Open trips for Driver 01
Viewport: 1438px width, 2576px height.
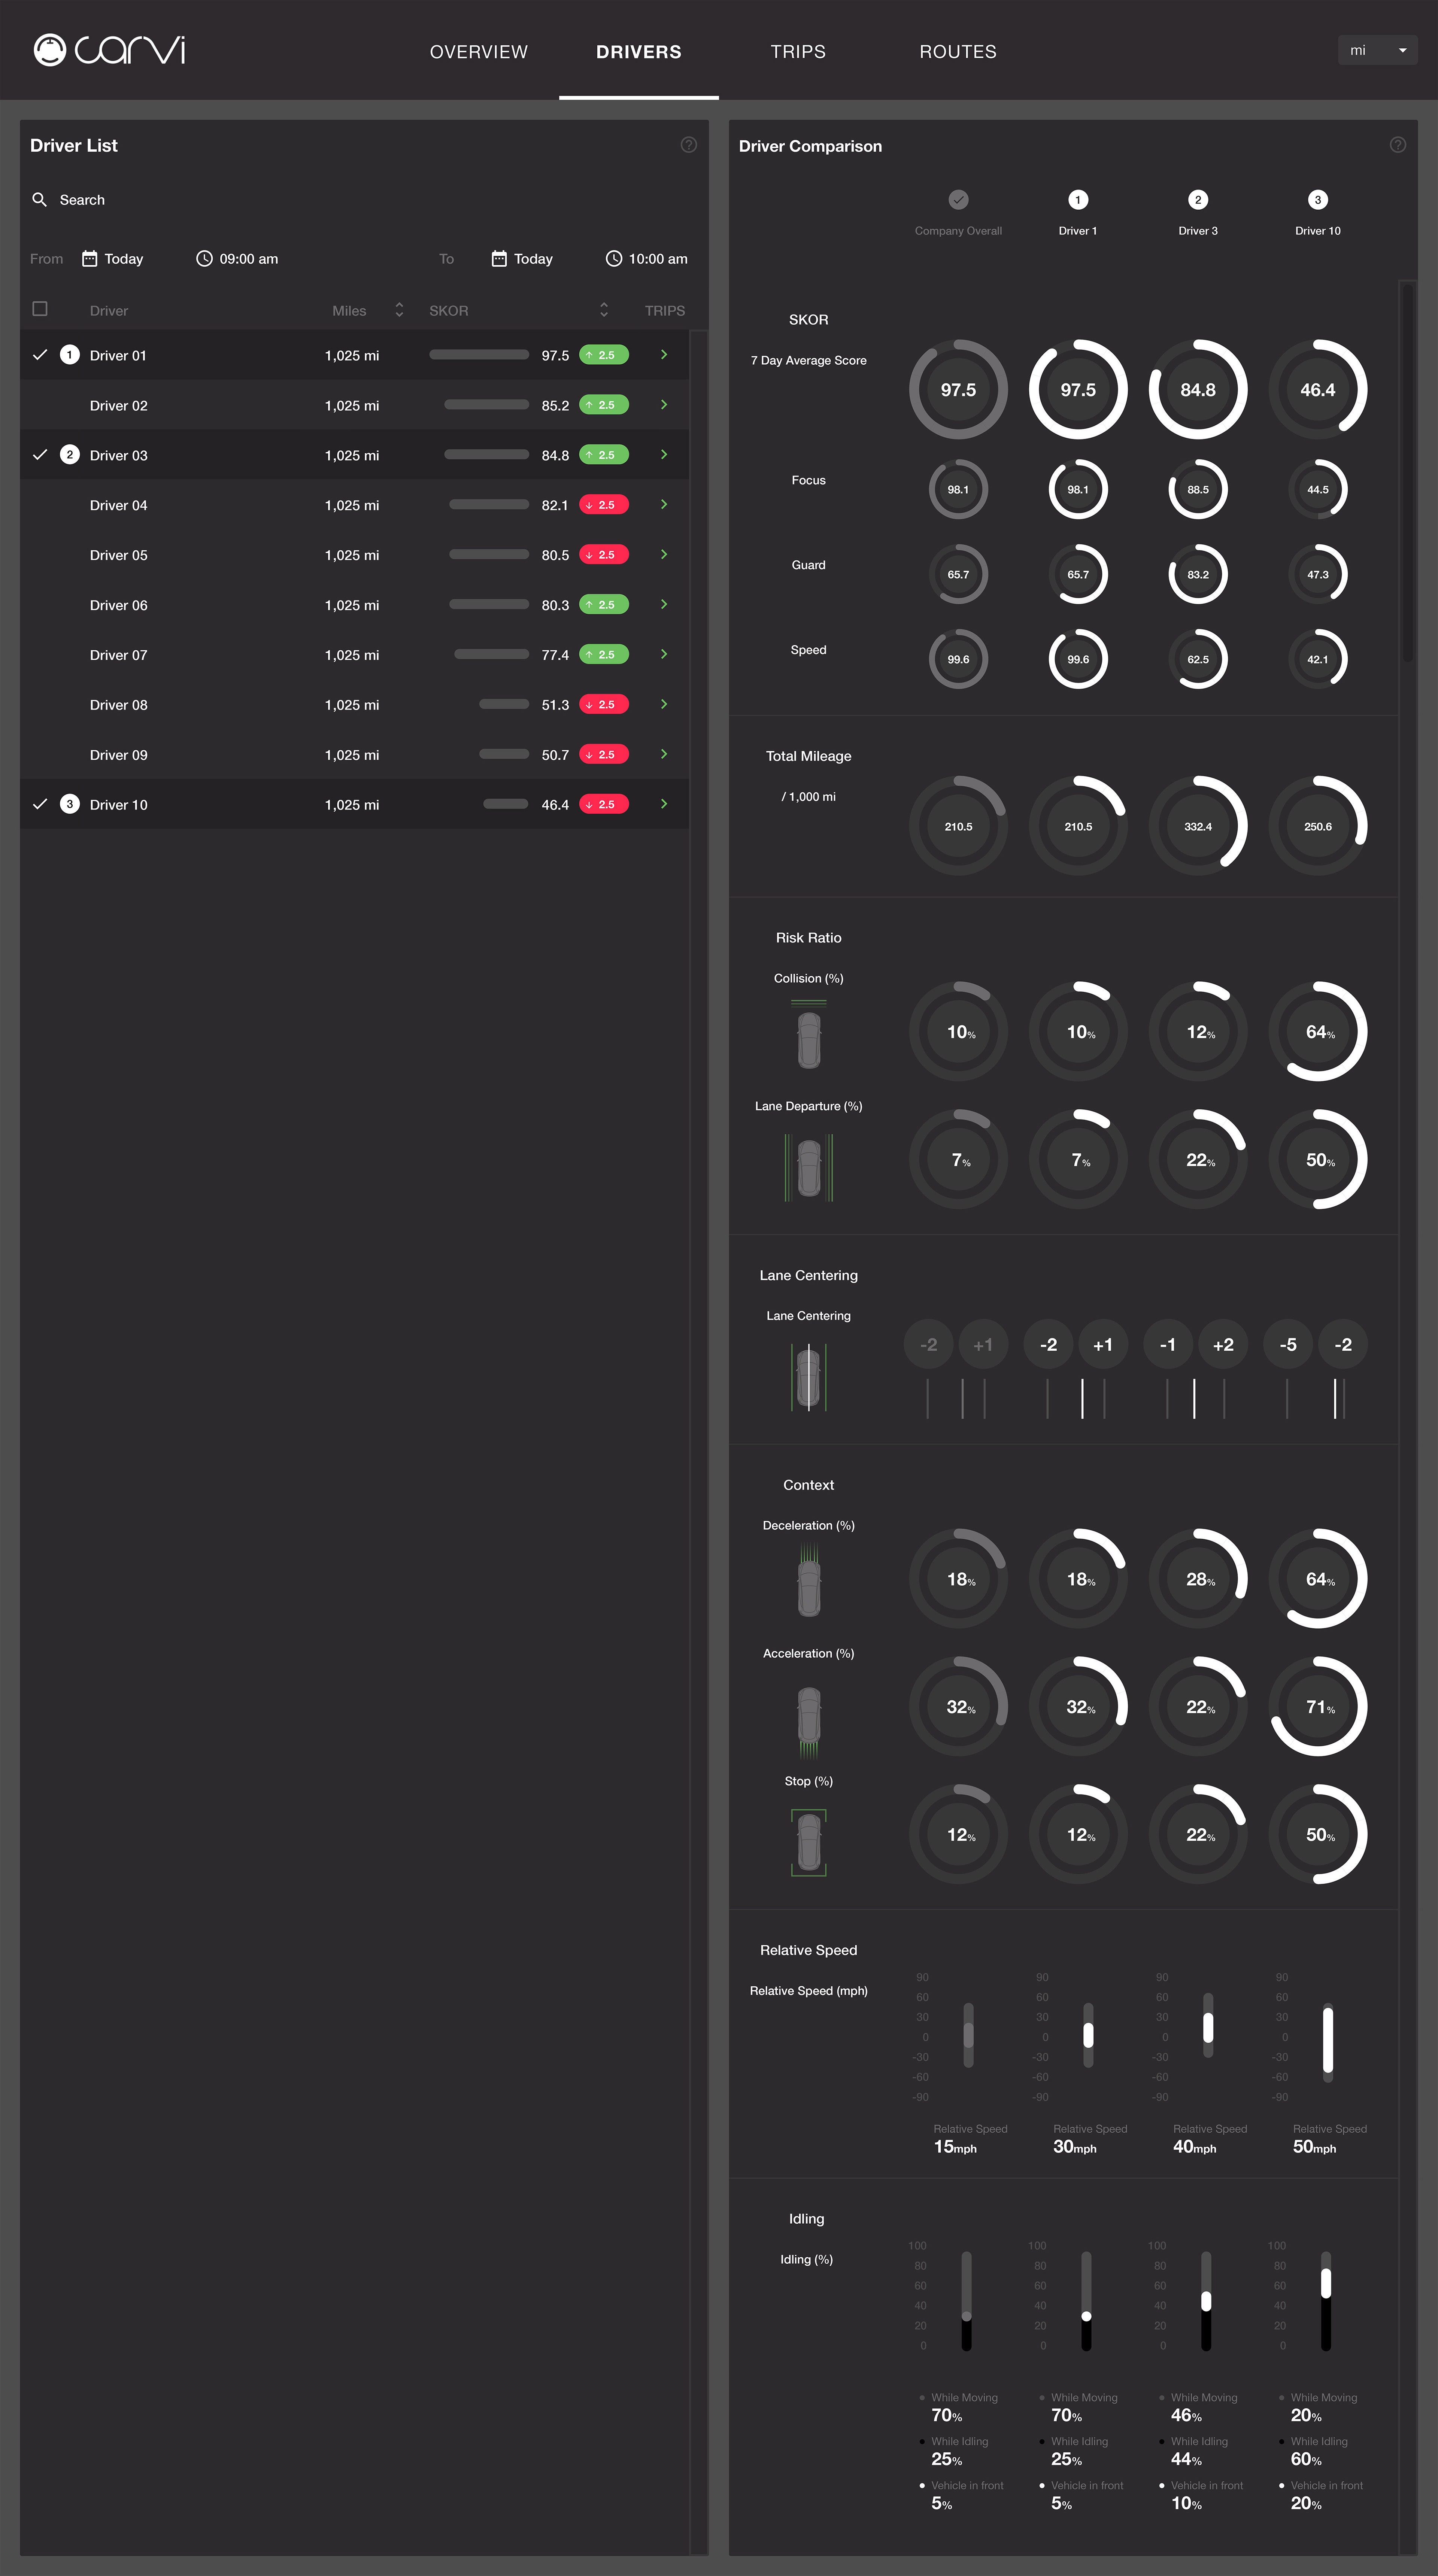coord(664,355)
